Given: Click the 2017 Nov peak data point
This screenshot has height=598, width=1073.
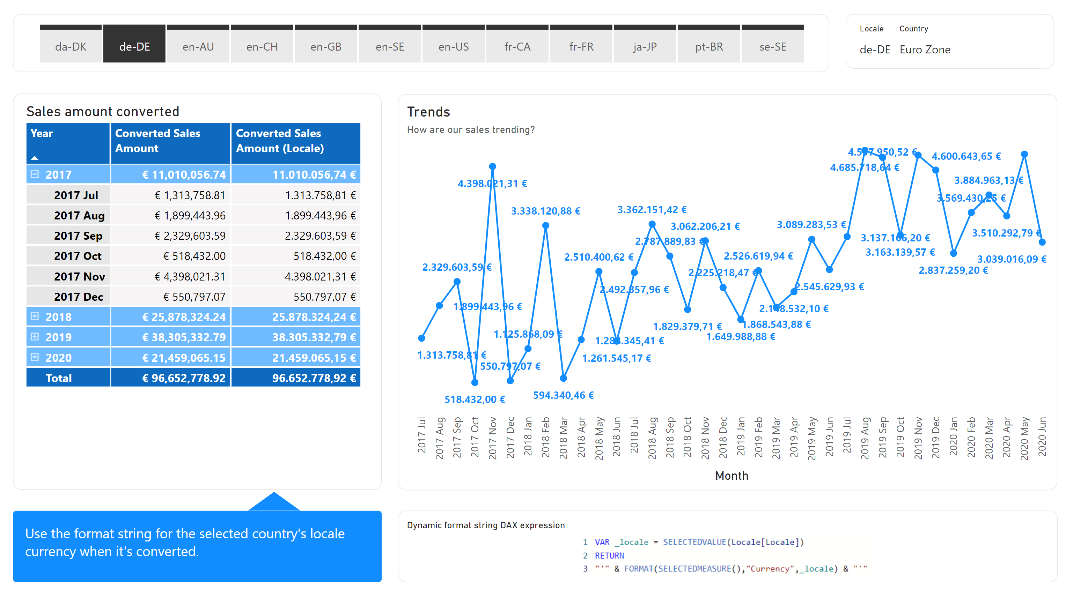Looking at the screenshot, I should [492, 166].
